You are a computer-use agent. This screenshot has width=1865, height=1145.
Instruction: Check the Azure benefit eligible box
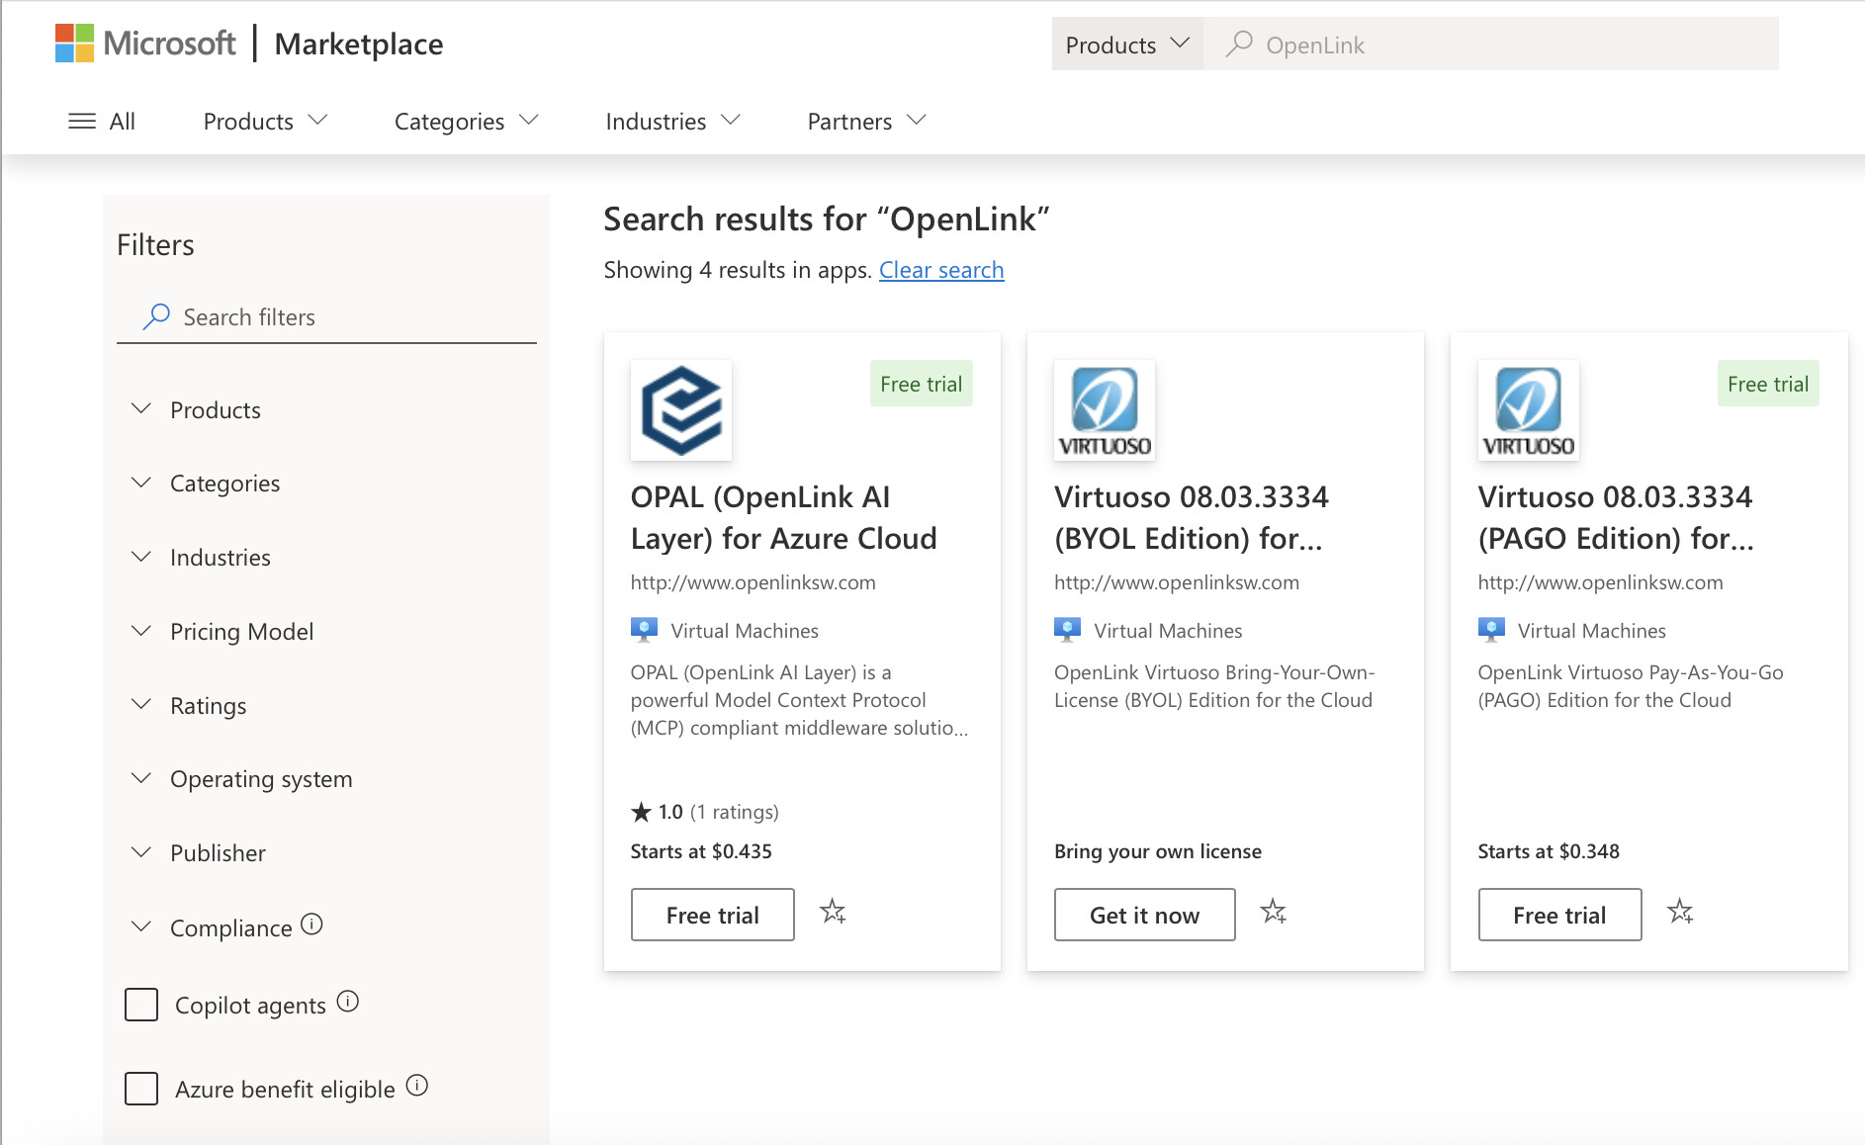click(x=141, y=1089)
